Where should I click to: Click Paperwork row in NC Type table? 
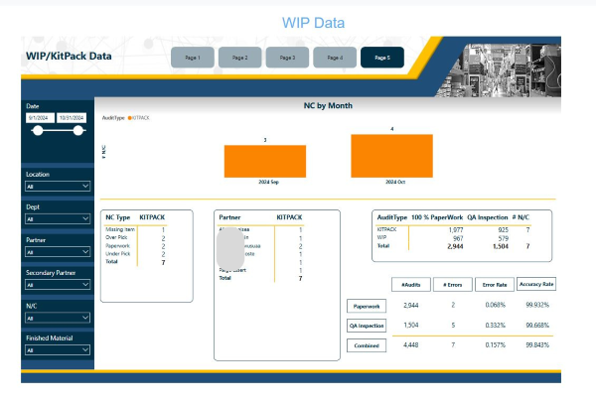[136, 246]
